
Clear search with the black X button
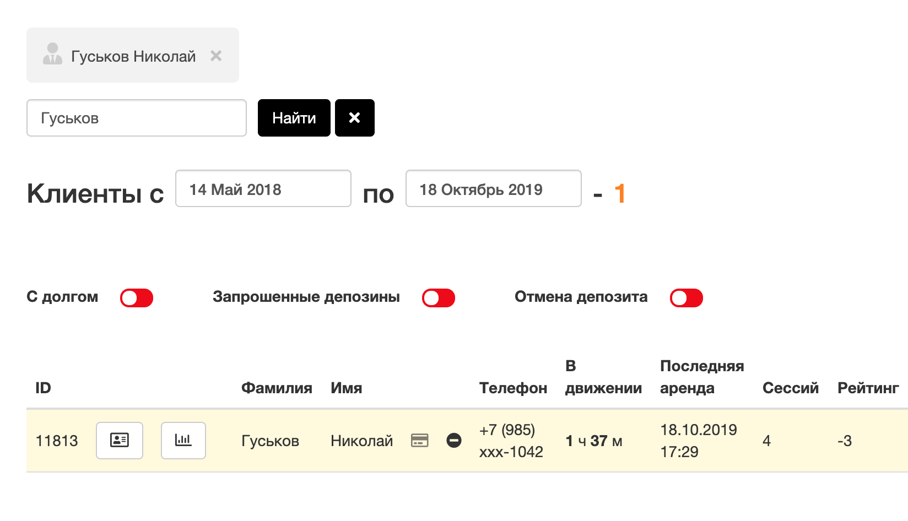[x=355, y=118]
